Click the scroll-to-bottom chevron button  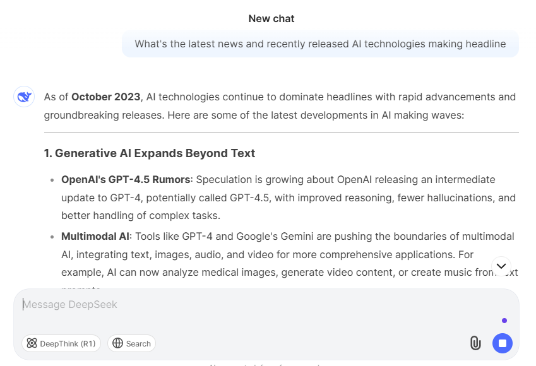coord(501,266)
